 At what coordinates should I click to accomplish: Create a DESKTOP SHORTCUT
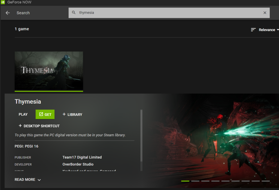pos(39,126)
